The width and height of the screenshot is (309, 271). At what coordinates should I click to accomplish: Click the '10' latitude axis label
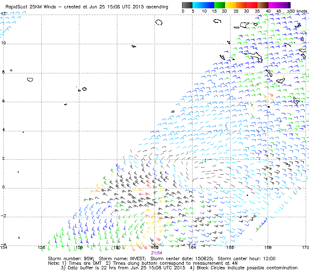[3, 43]
